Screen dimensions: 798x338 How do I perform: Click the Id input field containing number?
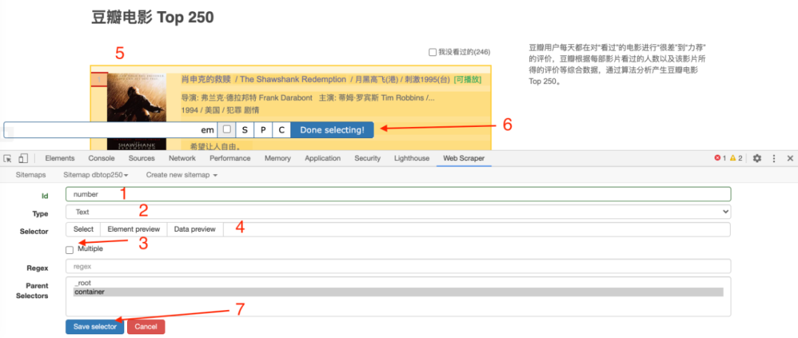[398, 194]
